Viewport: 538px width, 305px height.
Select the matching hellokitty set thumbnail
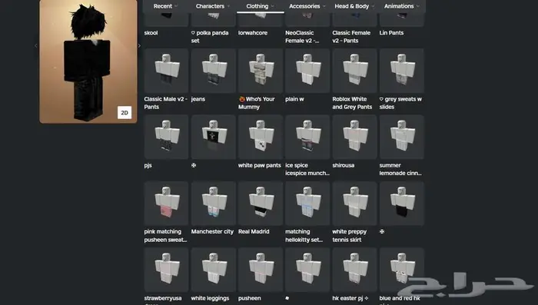click(x=307, y=204)
